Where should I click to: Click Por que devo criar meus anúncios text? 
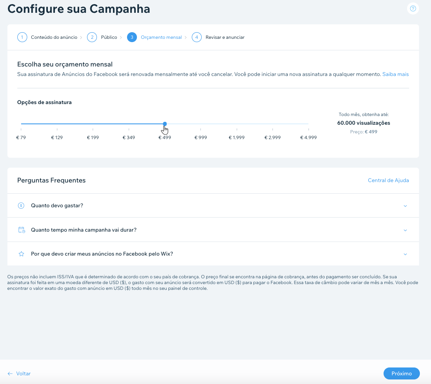point(102,254)
